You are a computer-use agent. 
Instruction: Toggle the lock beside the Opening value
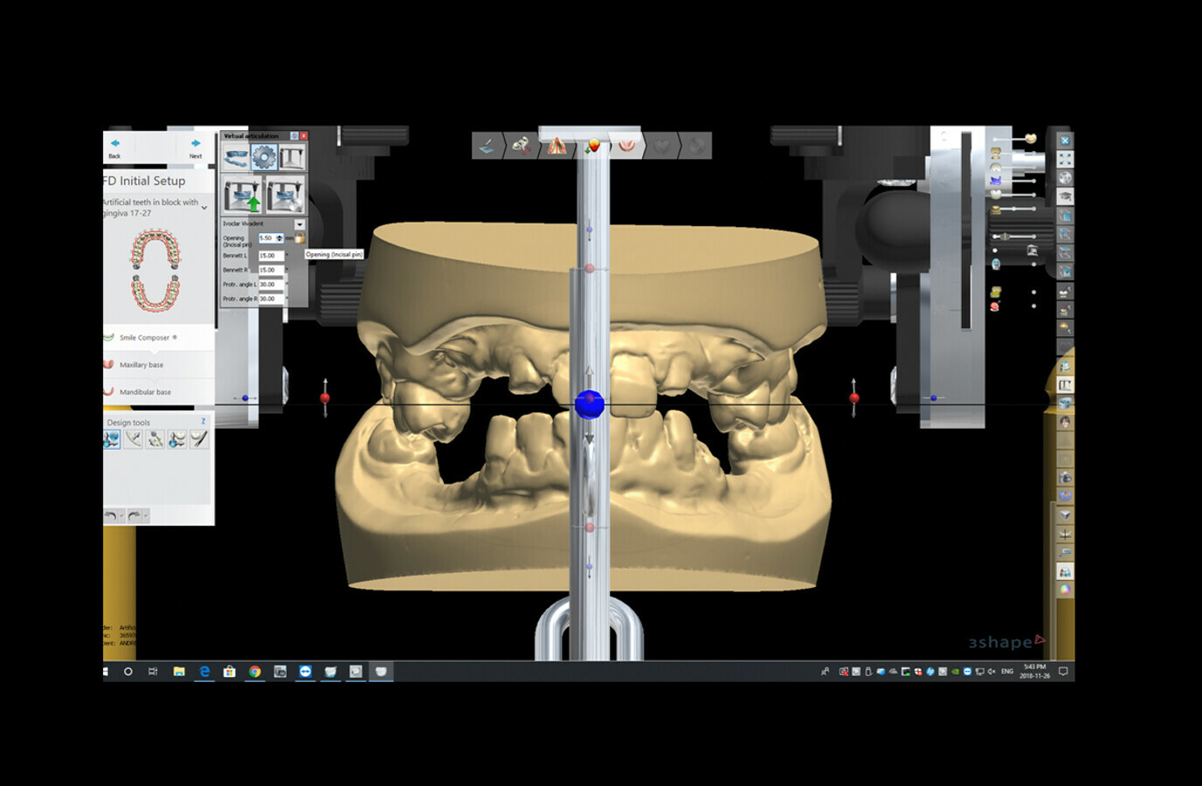tap(300, 238)
